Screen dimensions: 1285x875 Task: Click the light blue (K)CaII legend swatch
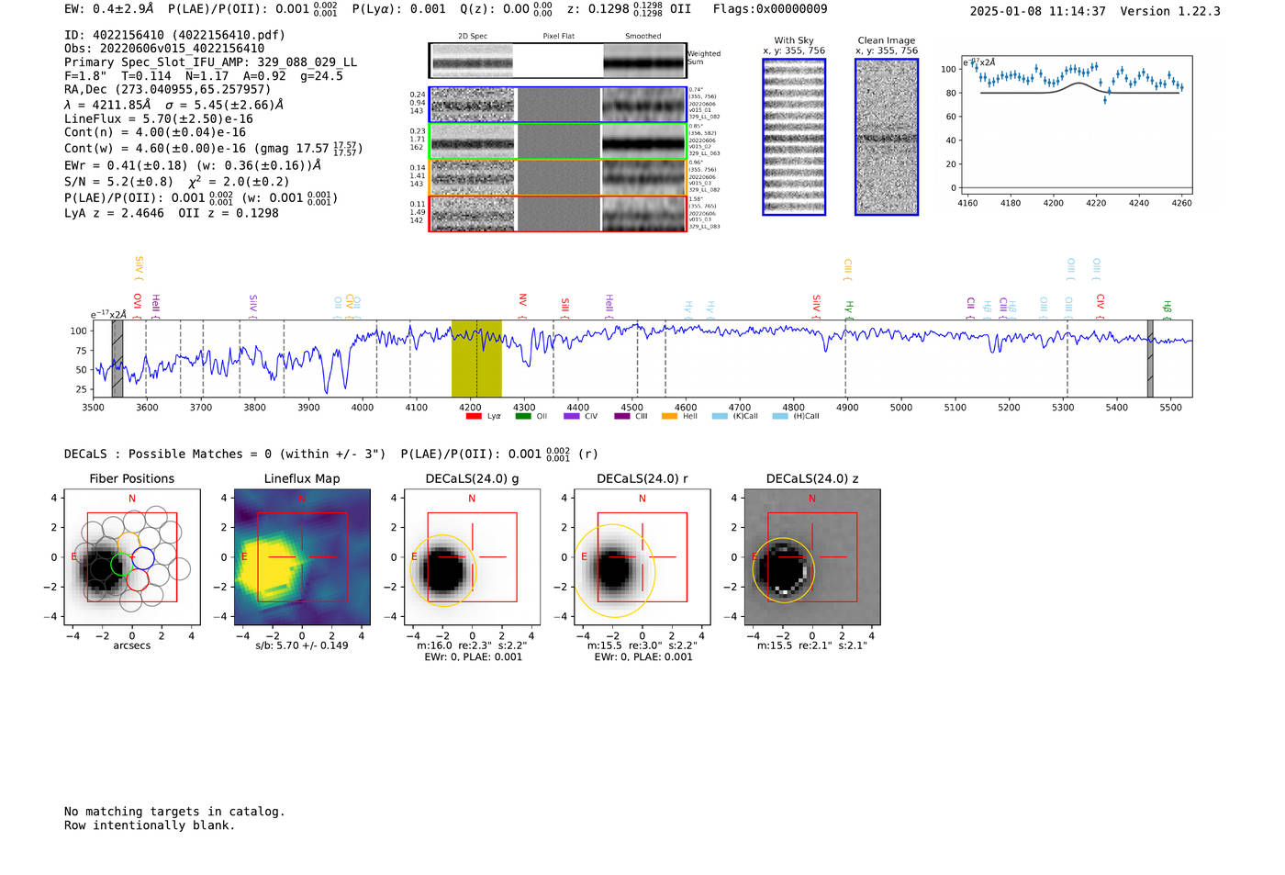(x=720, y=416)
